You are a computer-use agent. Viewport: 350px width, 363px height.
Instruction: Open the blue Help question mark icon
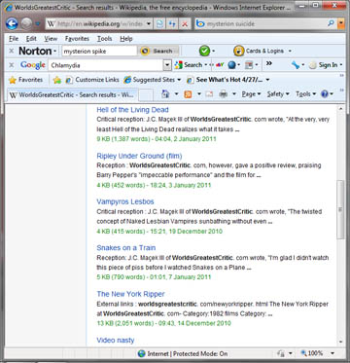pos(325,94)
